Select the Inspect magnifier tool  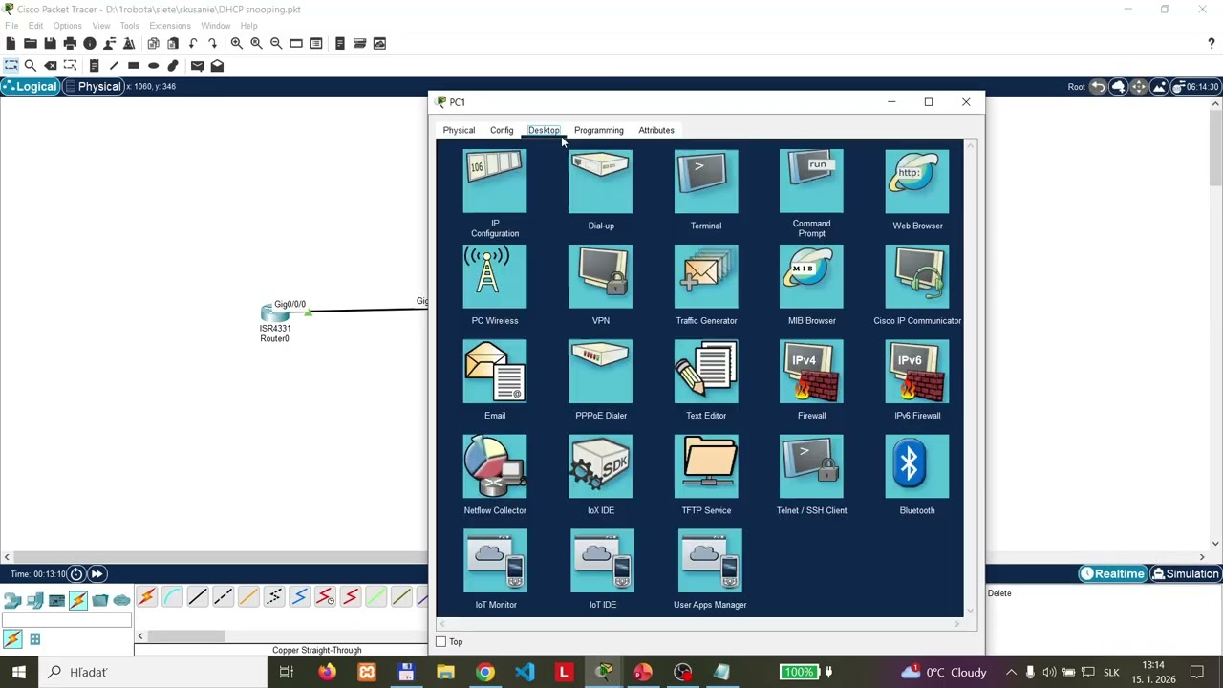pos(31,66)
